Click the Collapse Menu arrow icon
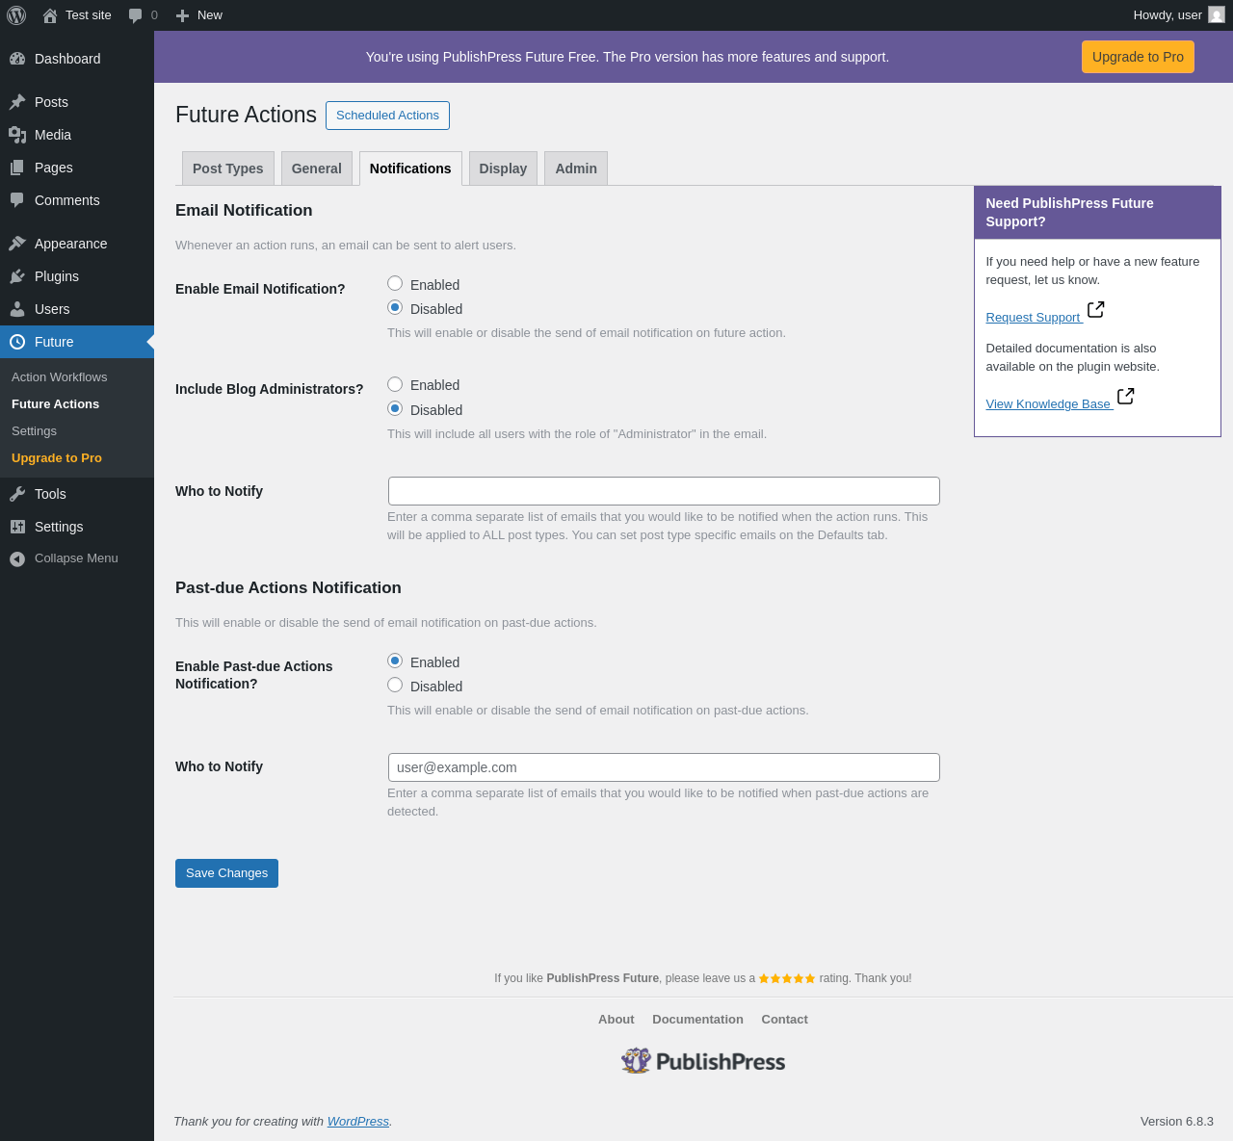Image resolution: width=1233 pixels, height=1141 pixels. tap(17, 558)
